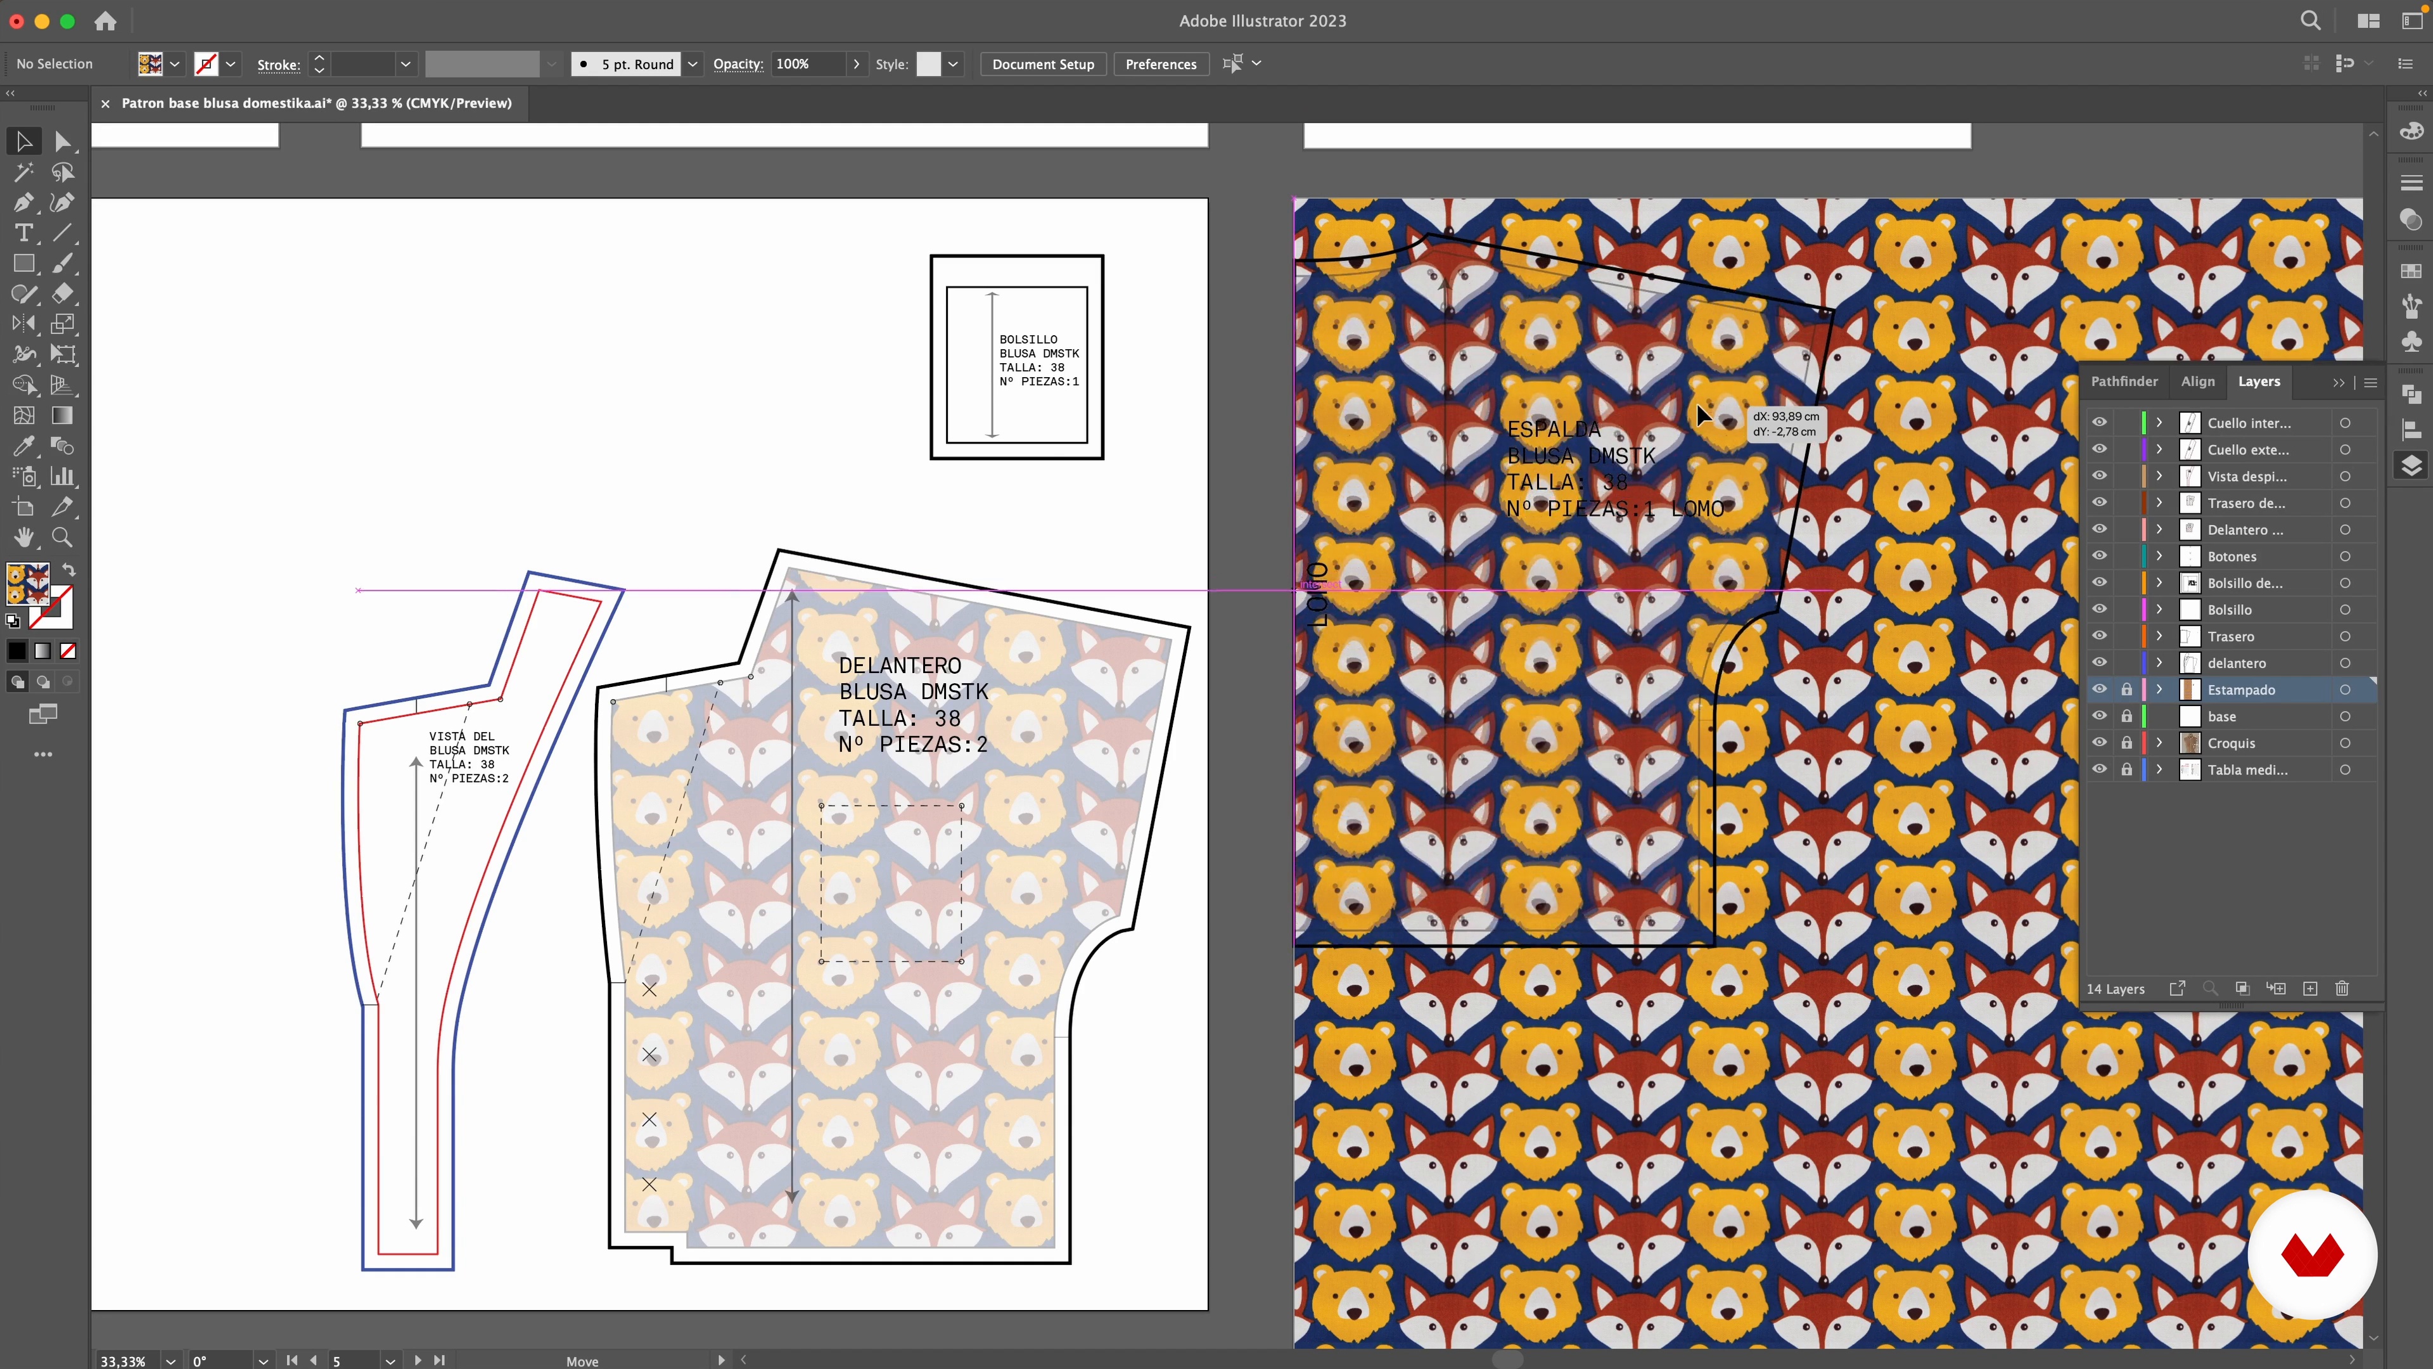Unlock the base layer
The image size is (2433, 1369).
pyautogui.click(x=2126, y=716)
